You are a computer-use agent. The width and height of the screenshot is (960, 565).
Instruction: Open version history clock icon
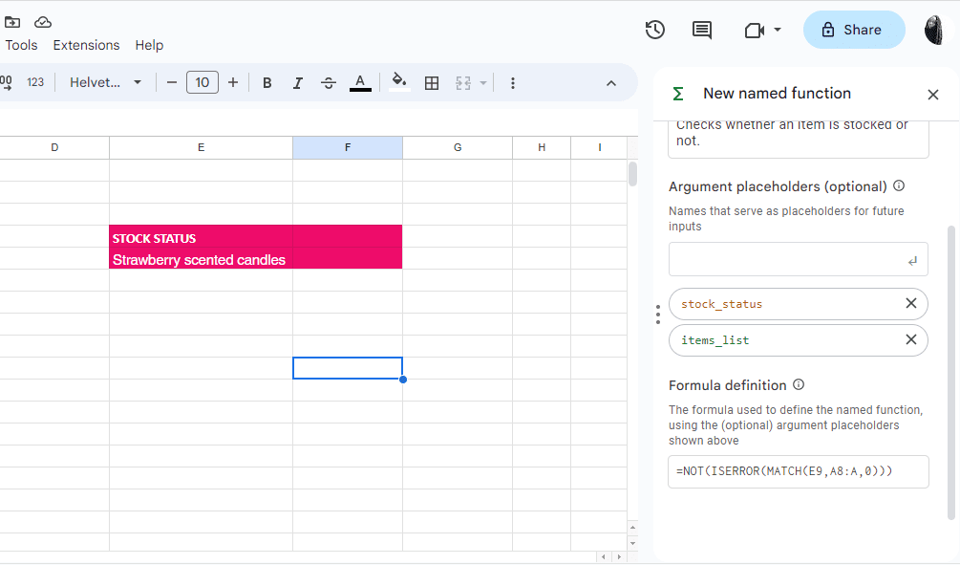pos(655,30)
